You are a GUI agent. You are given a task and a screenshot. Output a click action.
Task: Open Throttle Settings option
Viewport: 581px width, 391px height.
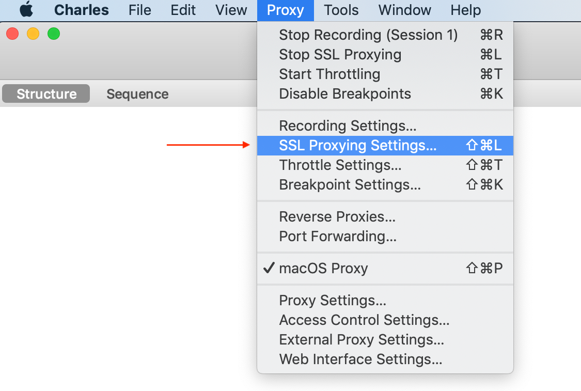click(x=340, y=165)
